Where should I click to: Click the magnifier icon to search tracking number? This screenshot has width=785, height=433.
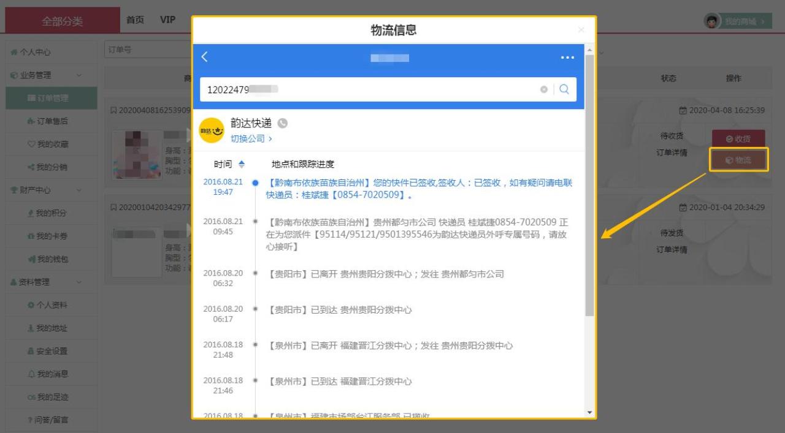pos(564,89)
